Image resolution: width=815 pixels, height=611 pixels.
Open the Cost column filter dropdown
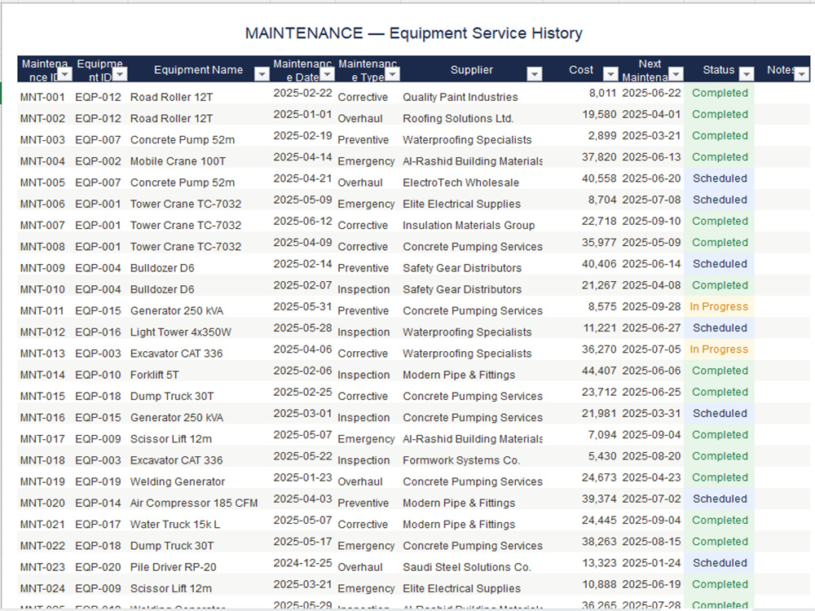click(x=610, y=75)
